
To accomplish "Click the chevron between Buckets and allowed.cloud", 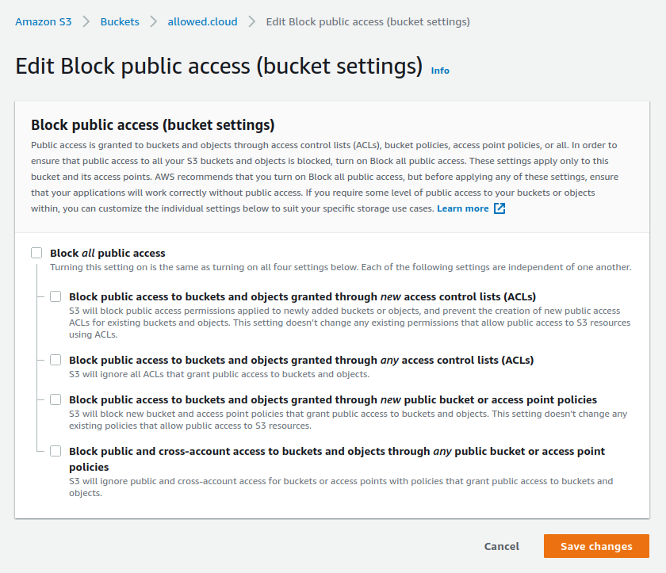I will point(154,22).
